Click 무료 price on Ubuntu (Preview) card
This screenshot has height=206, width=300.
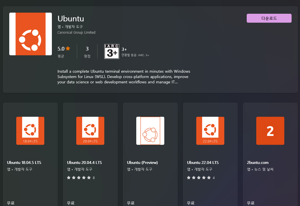pyautogui.click(x=131, y=203)
